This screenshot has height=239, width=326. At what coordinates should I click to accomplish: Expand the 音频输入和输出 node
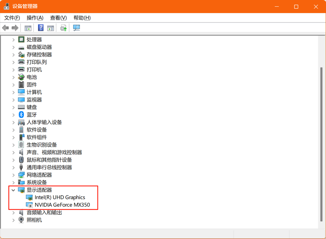[13, 213]
